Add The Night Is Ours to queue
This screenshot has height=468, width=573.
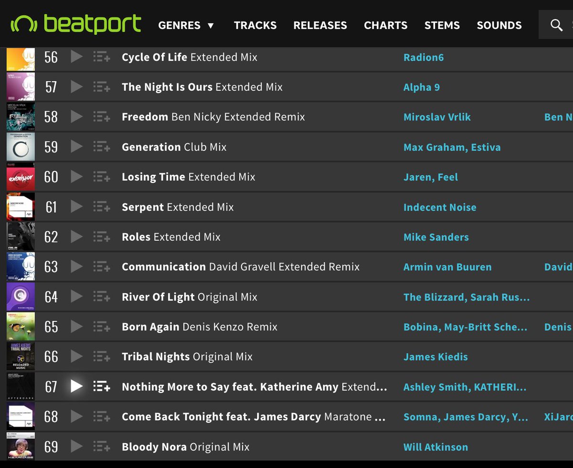point(102,87)
